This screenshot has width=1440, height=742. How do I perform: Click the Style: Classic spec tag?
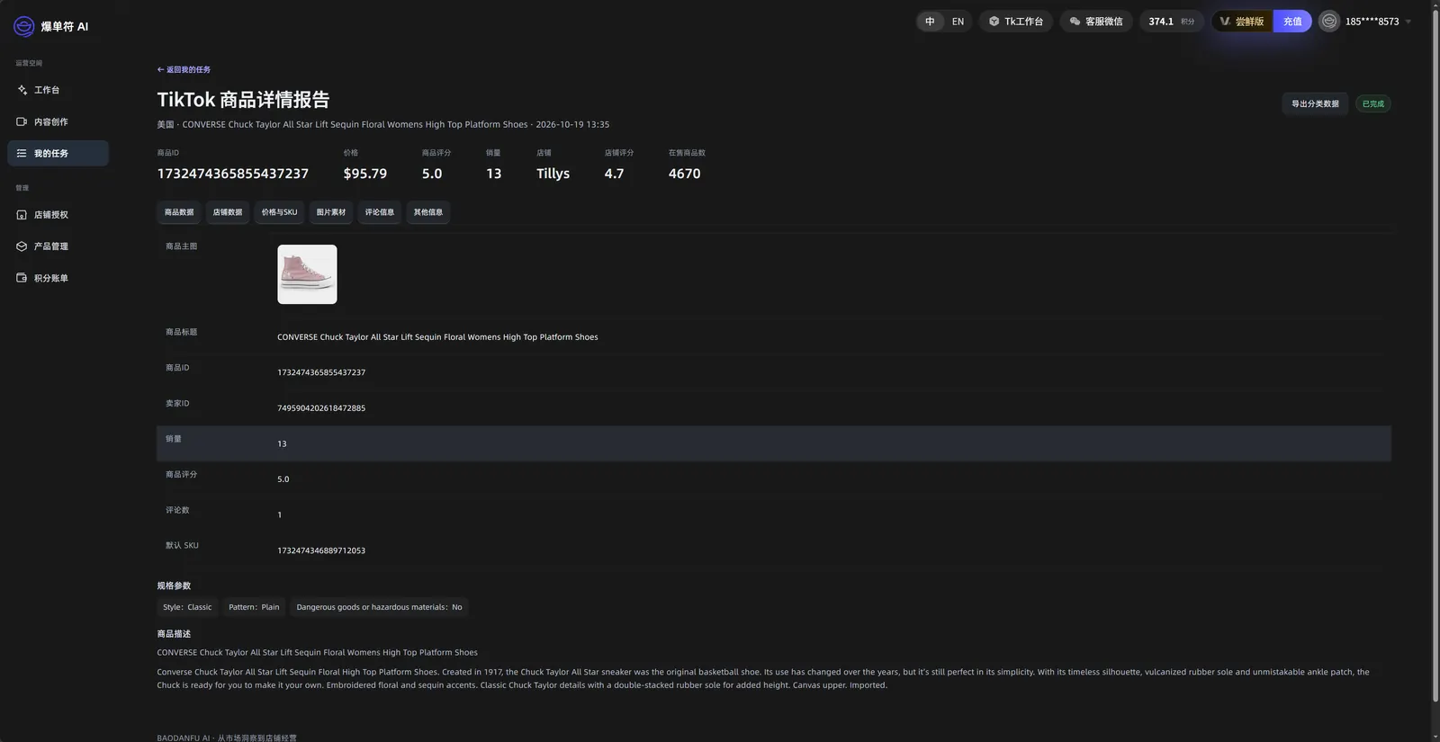[187, 607]
